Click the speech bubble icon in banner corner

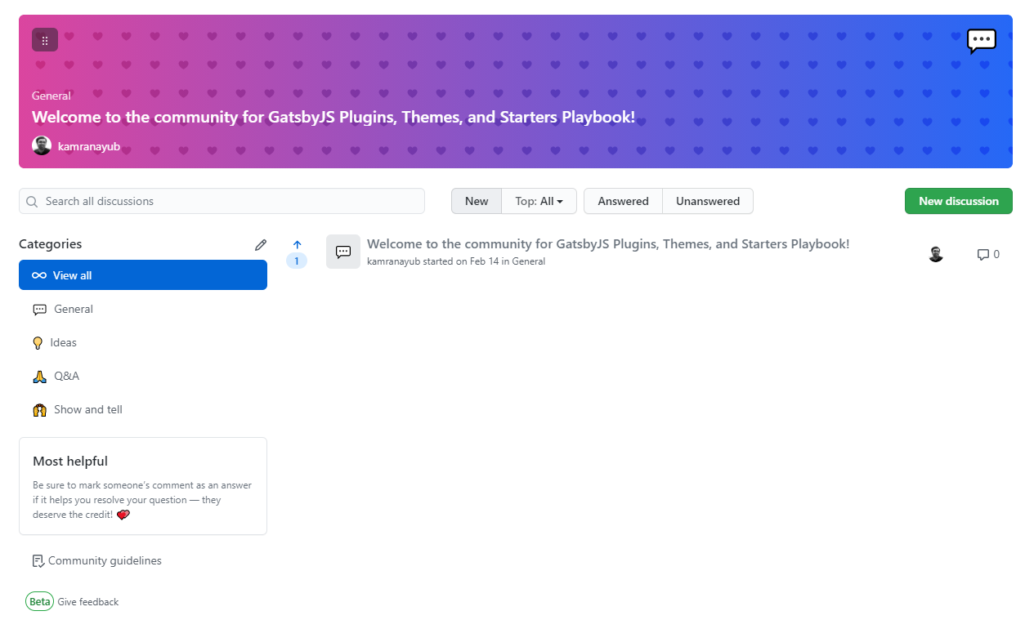click(x=981, y=41)
